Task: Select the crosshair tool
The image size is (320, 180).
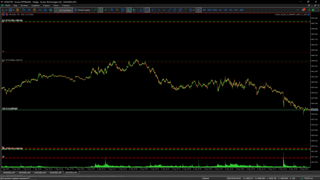Action: [152, 10]
